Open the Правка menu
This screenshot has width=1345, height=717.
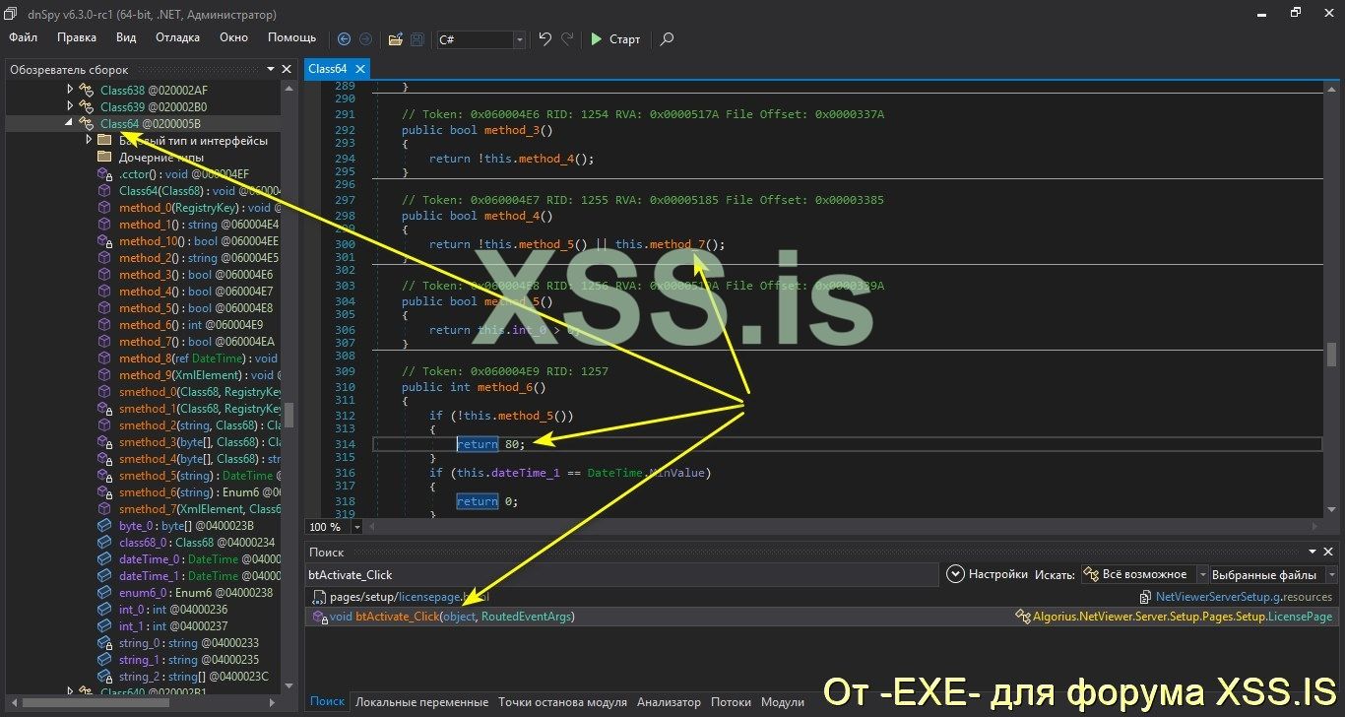click(x=77, y=37)
